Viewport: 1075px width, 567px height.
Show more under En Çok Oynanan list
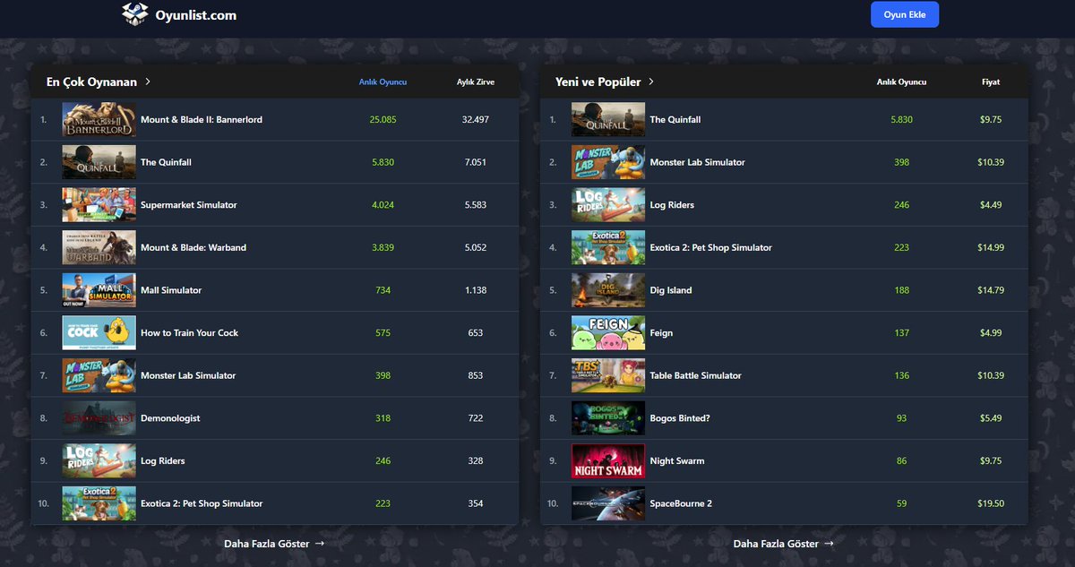coord(274,543)
